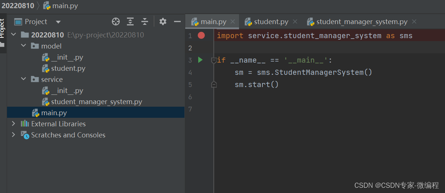Collapse the 20220810 root folder
Viewport: 445px width, 193px height.
coord(13,35)
